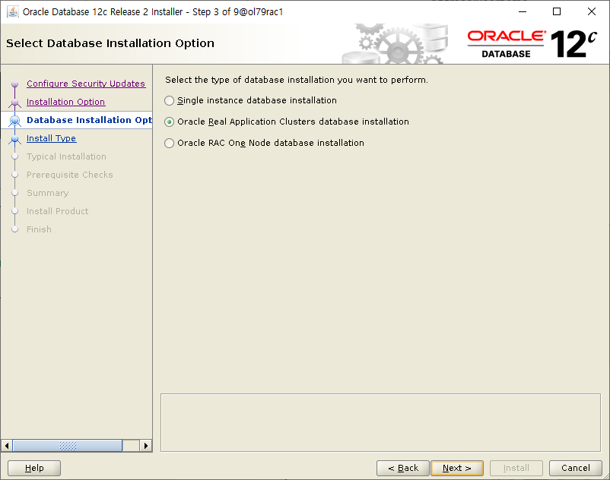
Task: Open Configure Security Updates step
Action: (x=86, y=84)
